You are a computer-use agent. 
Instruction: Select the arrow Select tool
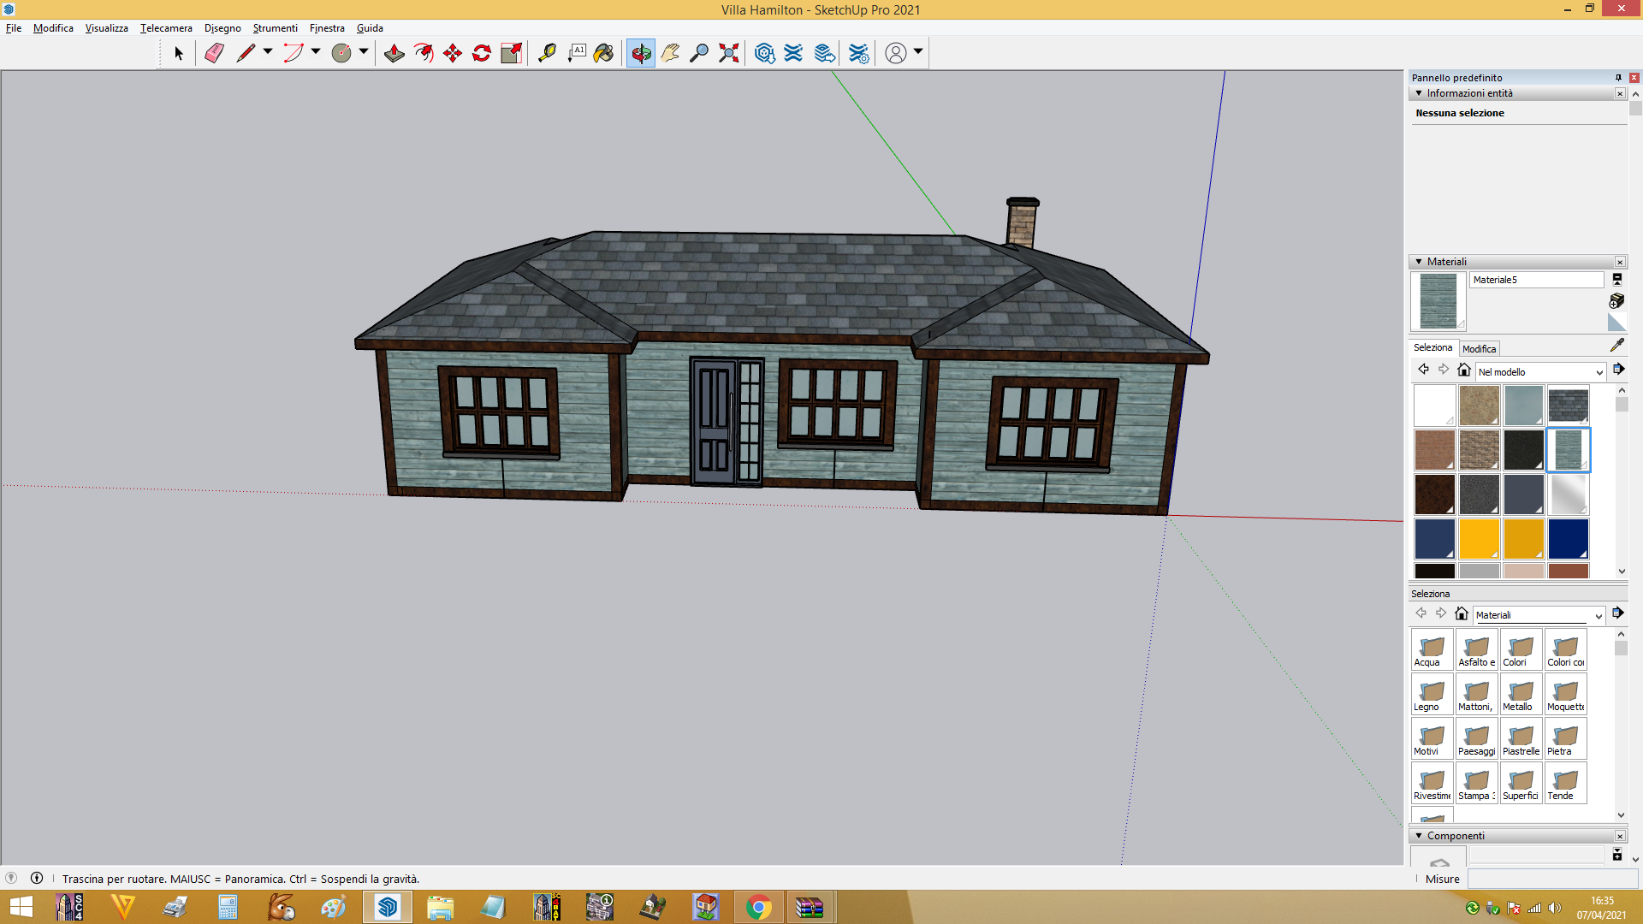point(179,53)
